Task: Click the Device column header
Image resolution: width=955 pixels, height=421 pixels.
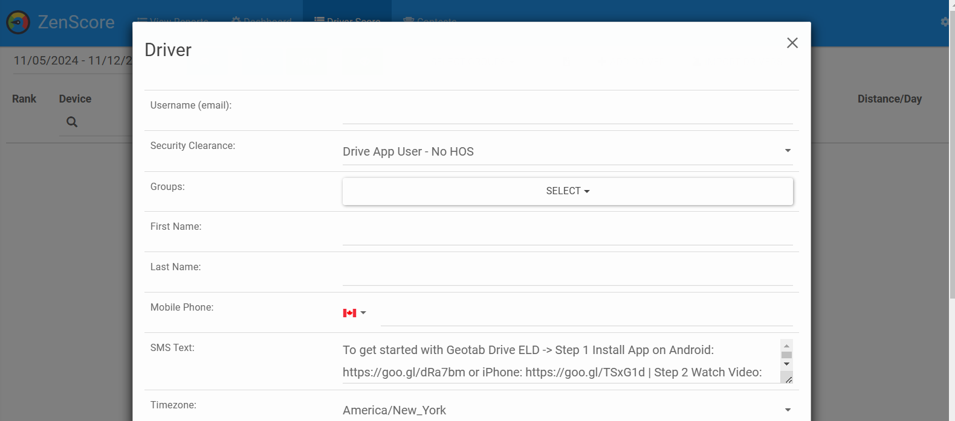Action: 75,99
